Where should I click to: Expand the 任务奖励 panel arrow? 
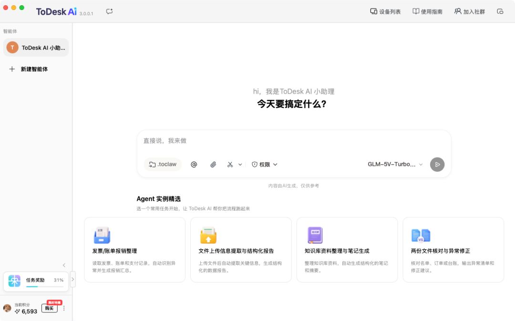pyautogui.click(x=72, y=280)
